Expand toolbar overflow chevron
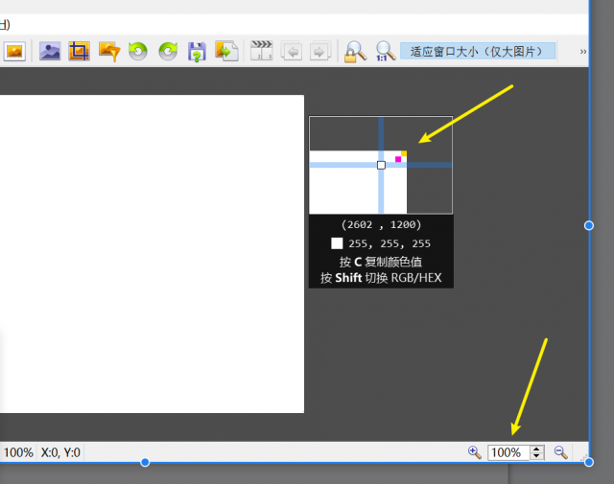The height and width of the screenshot is (484, 614). [x=583, y=51]
